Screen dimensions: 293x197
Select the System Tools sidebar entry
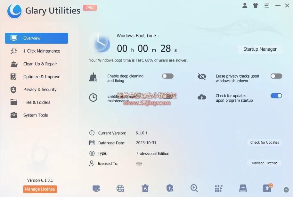36,115
